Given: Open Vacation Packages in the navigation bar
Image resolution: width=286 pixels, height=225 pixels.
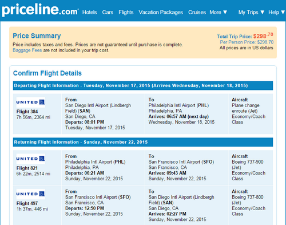Looking at the screenshot, I should [x=161, y=12].
